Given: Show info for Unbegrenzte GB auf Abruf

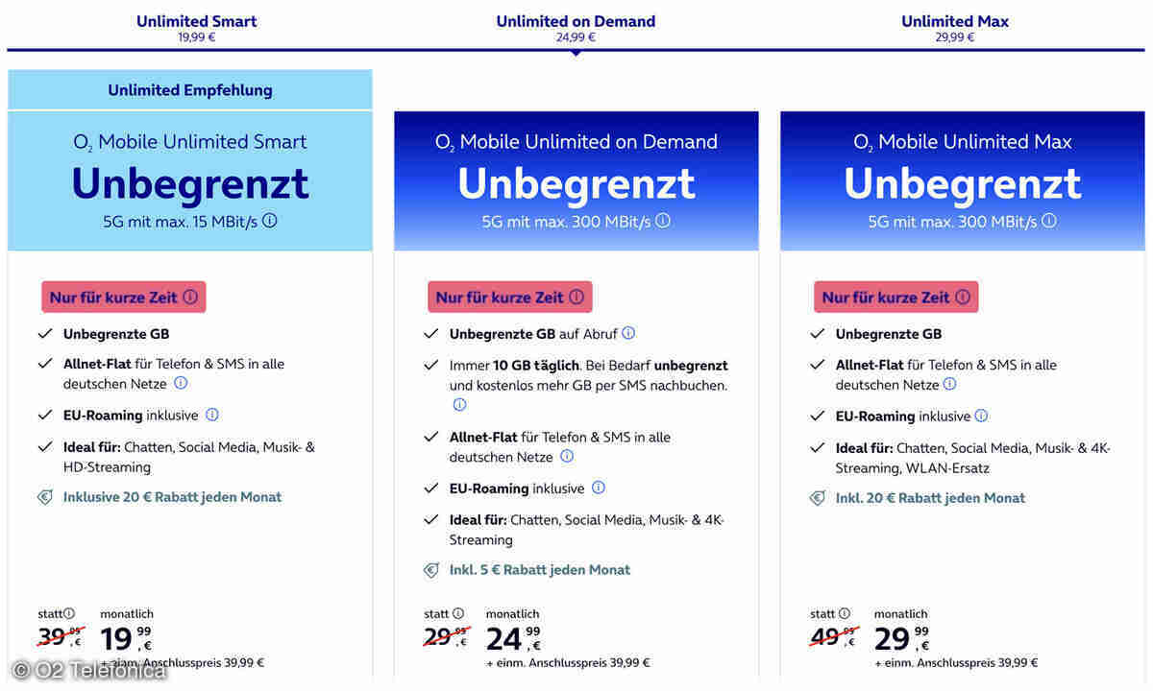Looking at the screenshot, I should pos(628,333).
